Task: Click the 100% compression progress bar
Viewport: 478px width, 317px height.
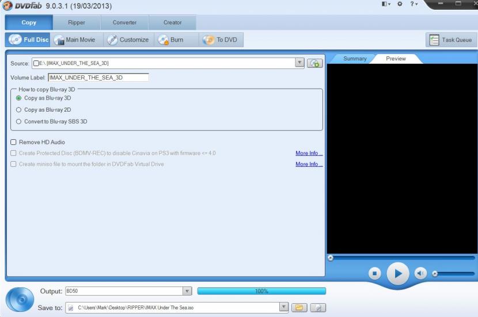Action: point(261,291)
